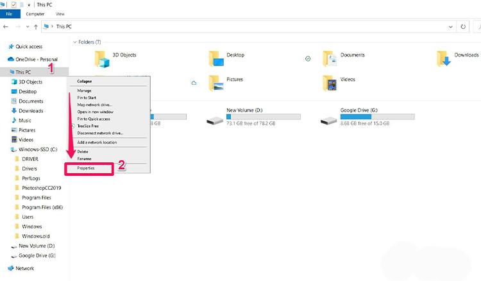
Task: Open the address bar history dropdown
Action: [450, 27]
